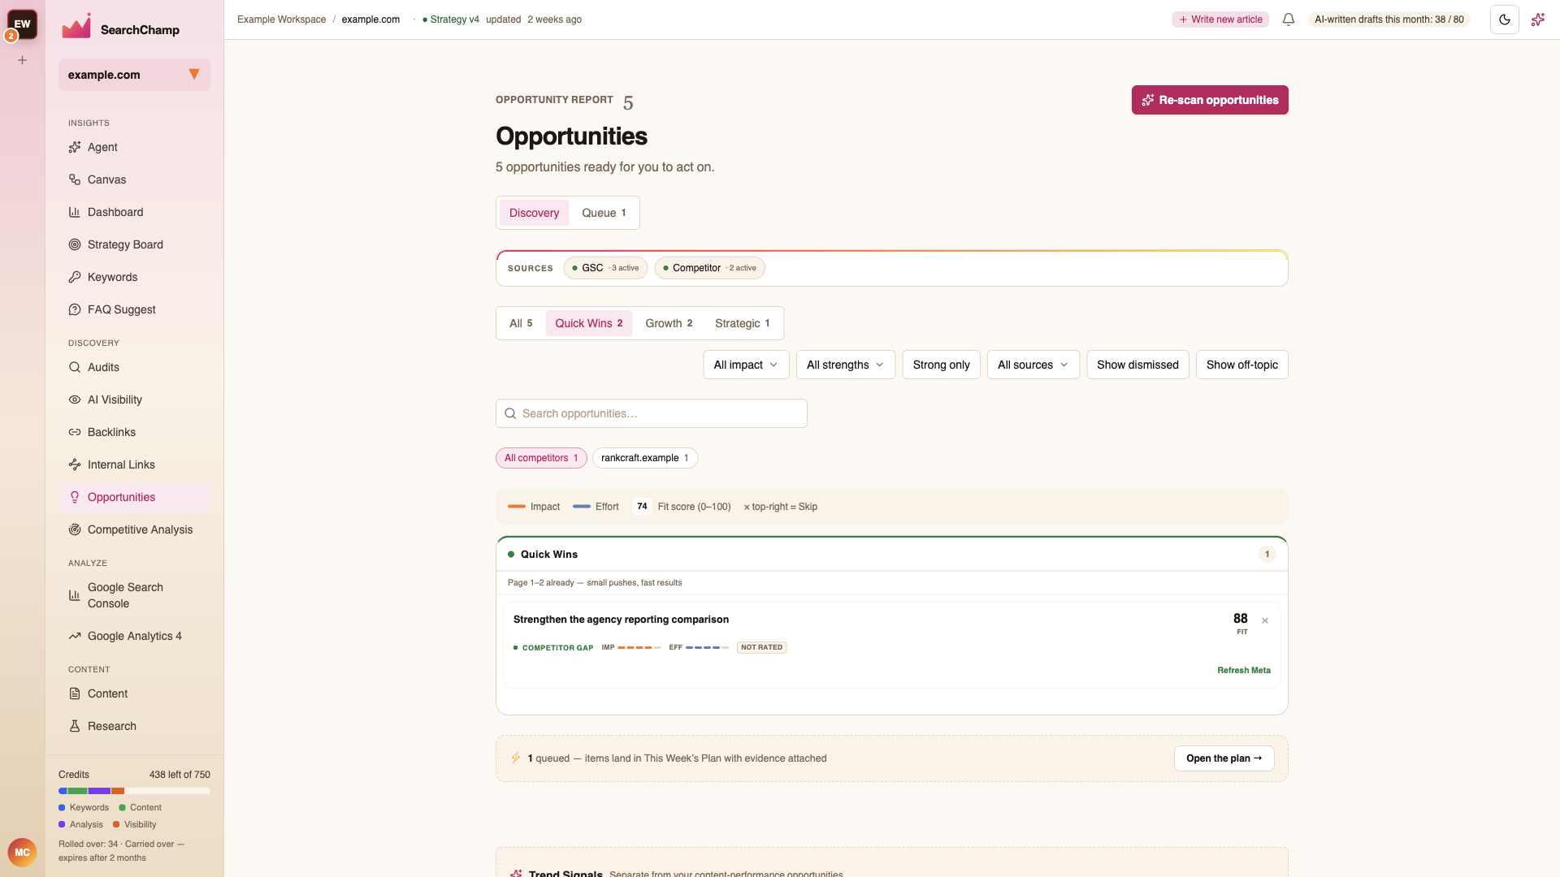This screenshot has width=1560, height=877.
Task: Collapse the Quick Wins section header
Action: click(x=892, y=555)
